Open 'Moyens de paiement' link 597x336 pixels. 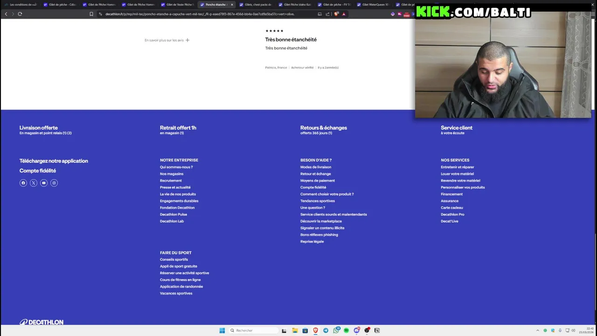pyautogui.click(x=318, y=181)
